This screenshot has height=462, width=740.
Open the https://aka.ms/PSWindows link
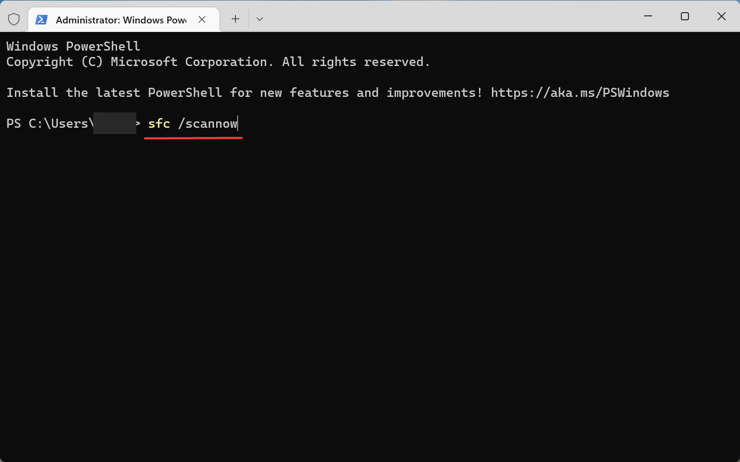(x=580, y=93)
